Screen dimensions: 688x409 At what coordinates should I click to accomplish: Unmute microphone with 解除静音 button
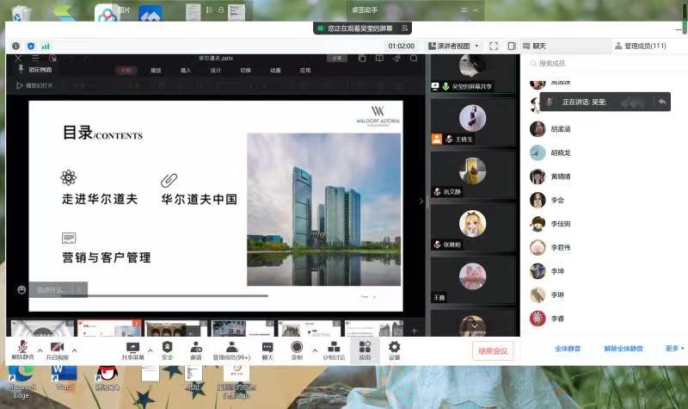22,348
